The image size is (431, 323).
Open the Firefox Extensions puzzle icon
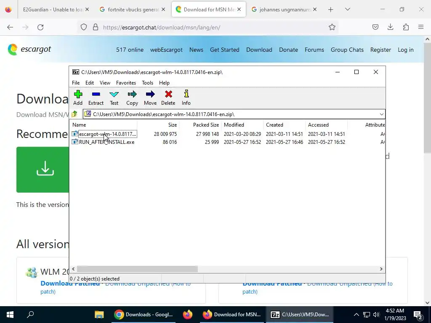[x=406, y=27]
